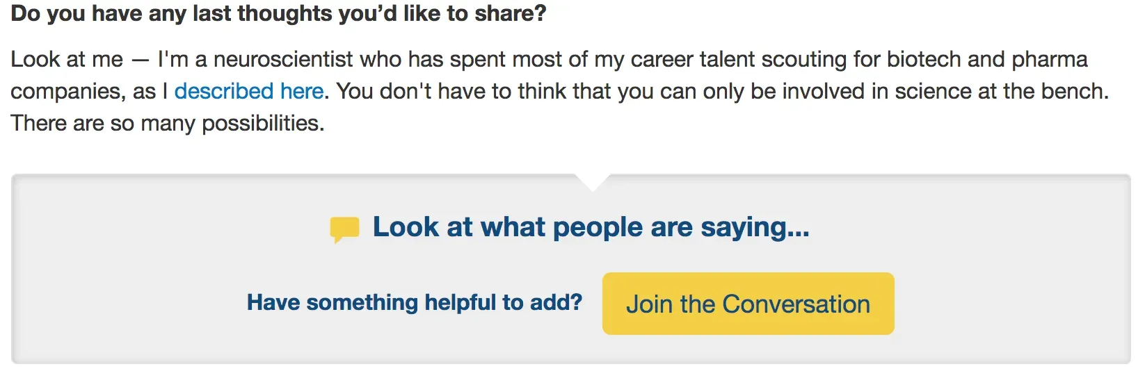The image size is (1145, 378).
Task: Click "Look at me" at paragraph start
Action: (x=67, y=59)
